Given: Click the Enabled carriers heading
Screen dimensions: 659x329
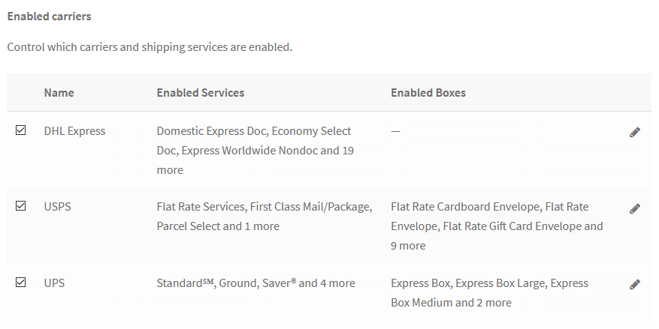Looking at the screenshot, I should pos(49,16).
